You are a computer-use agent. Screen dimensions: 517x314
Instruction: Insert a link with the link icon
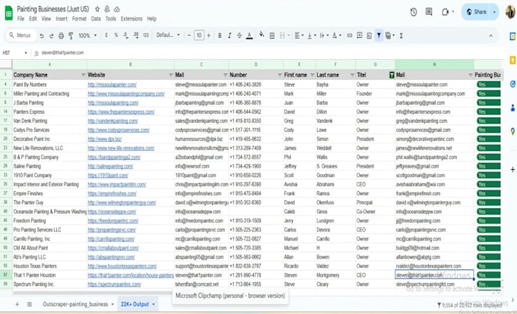pos(350,36)
